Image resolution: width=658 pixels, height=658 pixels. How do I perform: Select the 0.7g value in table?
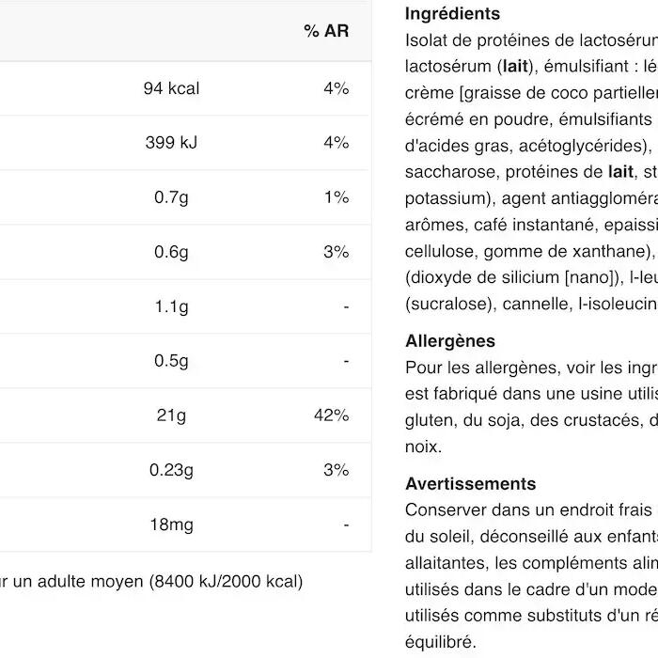point(171,197)
